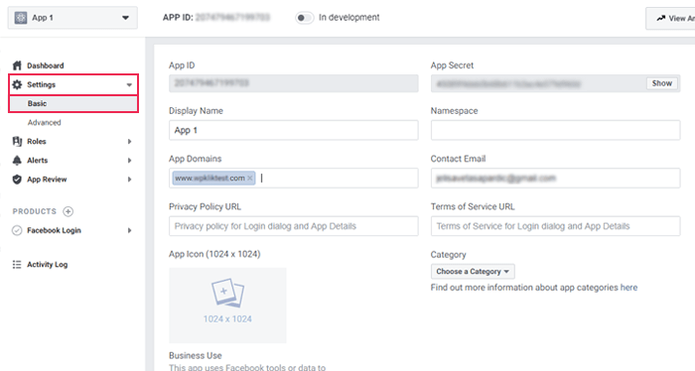Click the Dashboard home icon

tap(17, 65)
